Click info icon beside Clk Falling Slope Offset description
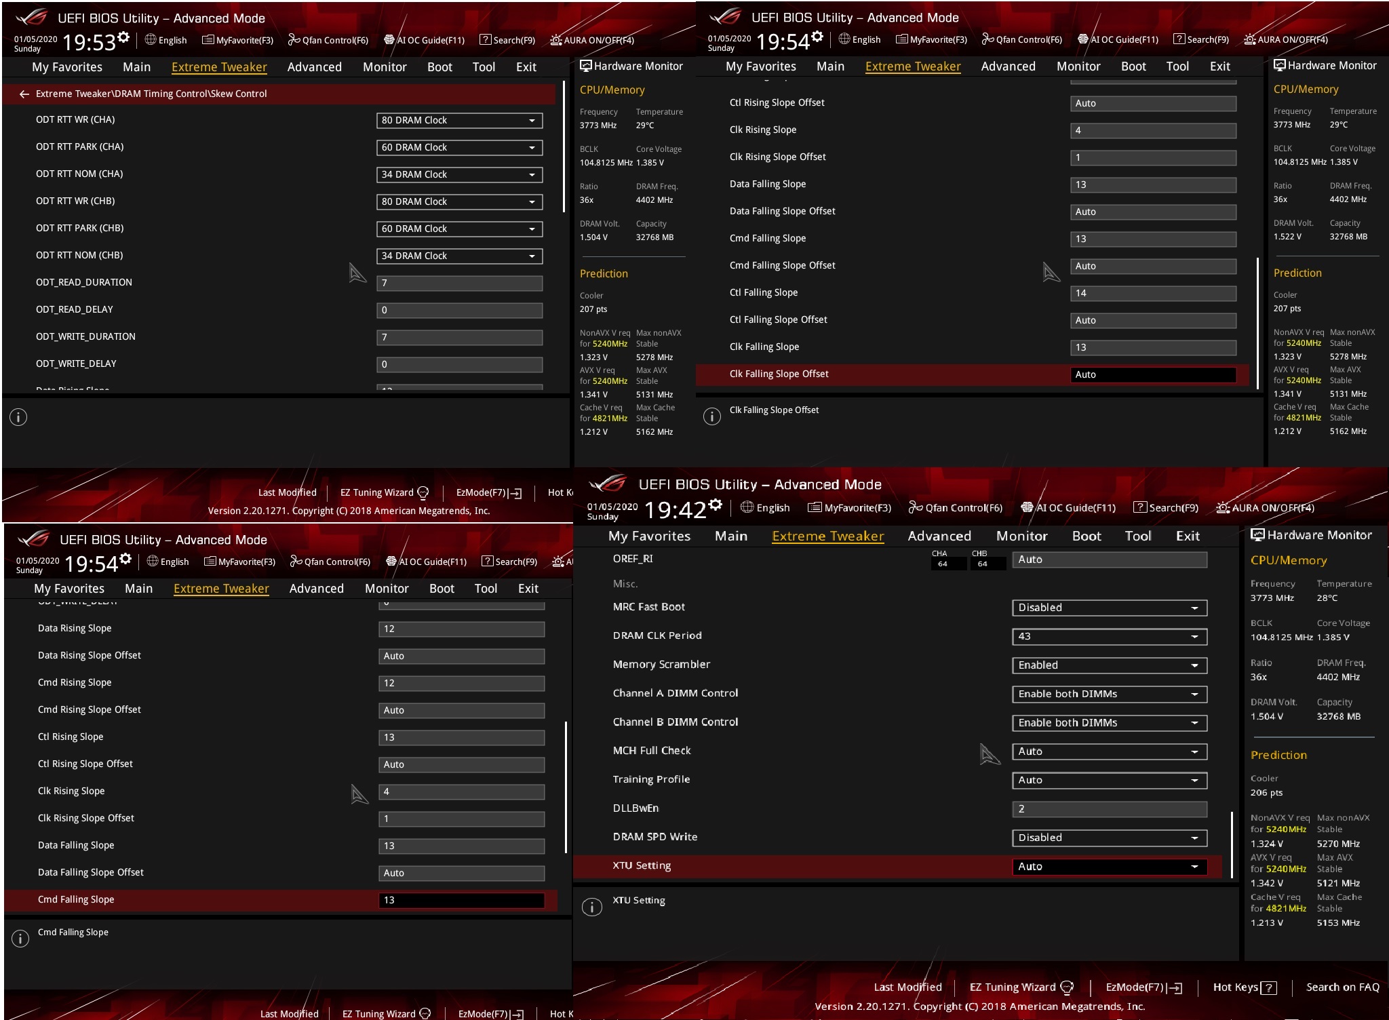This screenshot has width=1389, height=1020. 711,416
